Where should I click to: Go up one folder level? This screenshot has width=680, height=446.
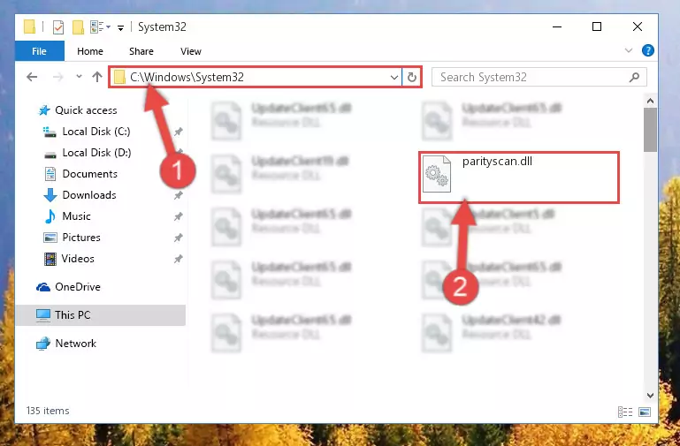point(97,77)
